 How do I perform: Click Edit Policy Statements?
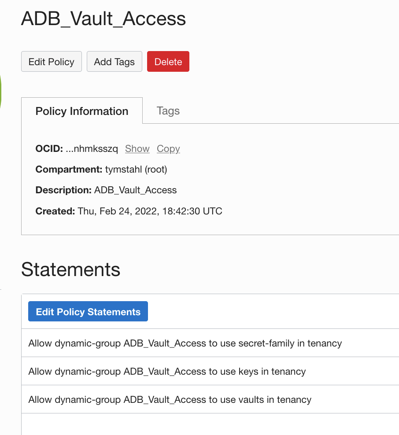[88, 311]
